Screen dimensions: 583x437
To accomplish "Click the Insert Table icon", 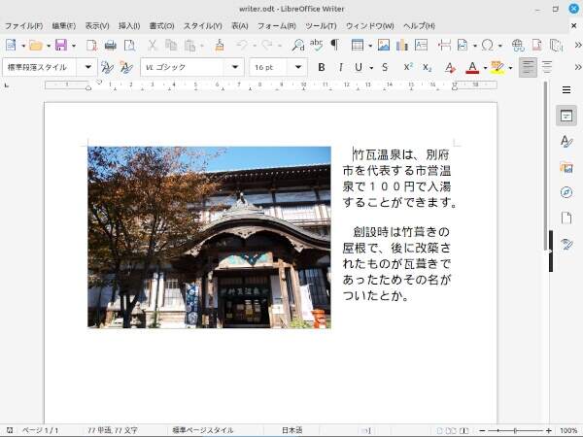I will pyautogui.click(x=359, y=45).
